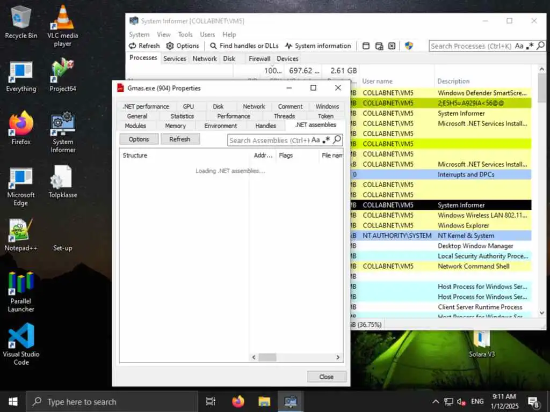Click the find window and thread icon
Image resolution: width=550 pixels, height=412 pixels.
(379, 46)
